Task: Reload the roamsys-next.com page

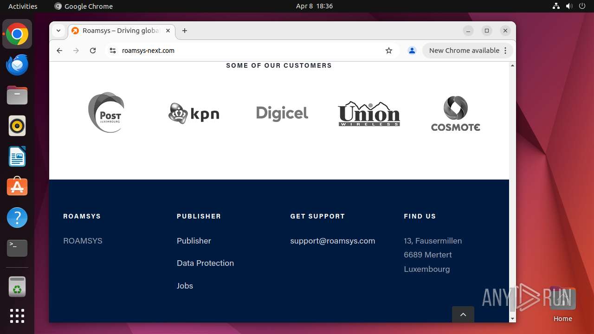Action: coord(93,51)
